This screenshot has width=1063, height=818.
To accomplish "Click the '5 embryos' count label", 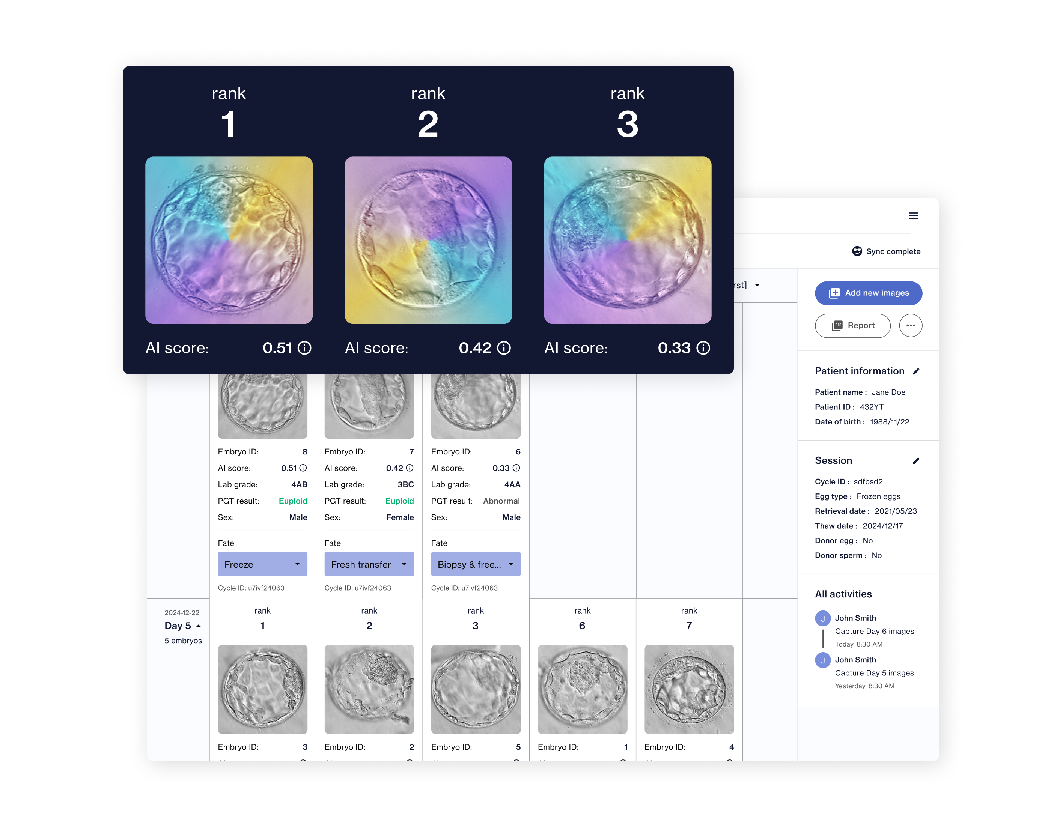I will click(183, 641).
